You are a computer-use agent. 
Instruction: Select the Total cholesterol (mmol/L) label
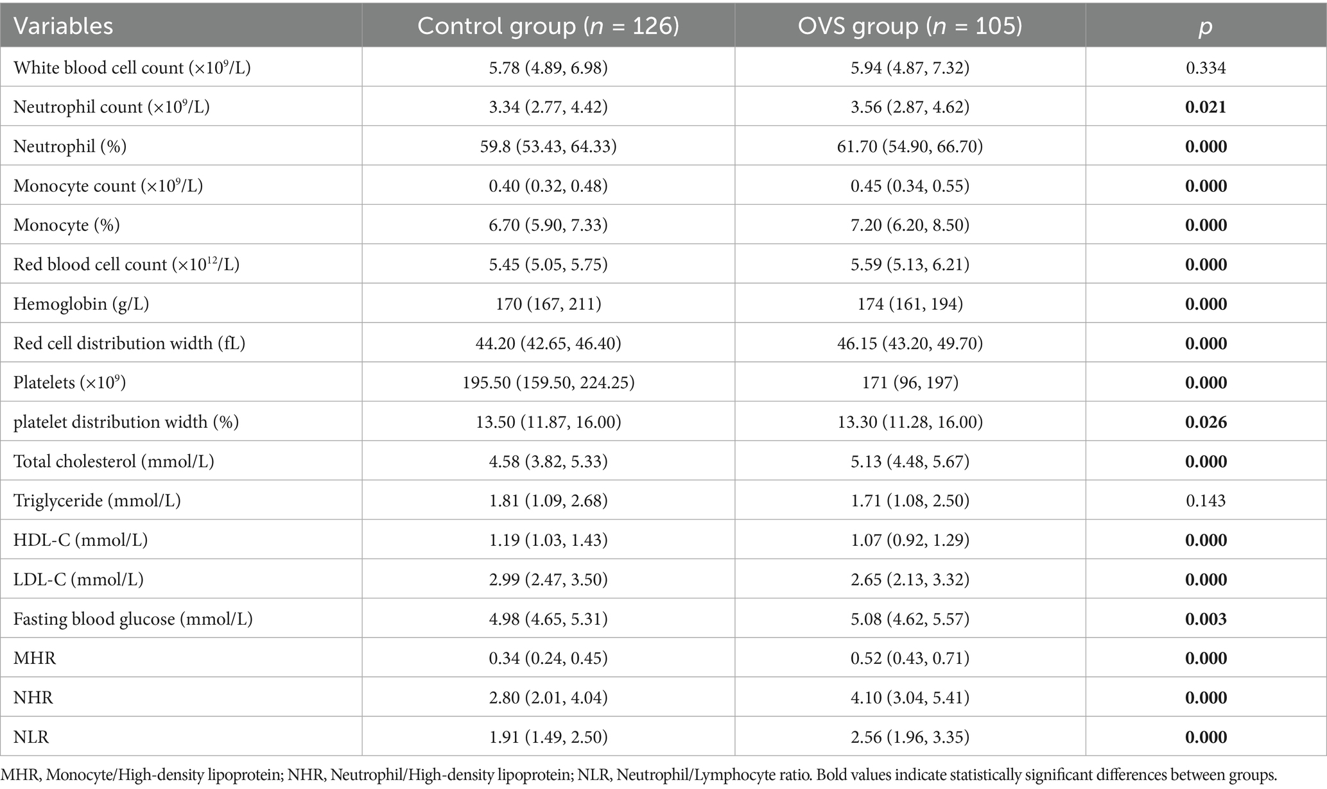[x=114, y=461]
